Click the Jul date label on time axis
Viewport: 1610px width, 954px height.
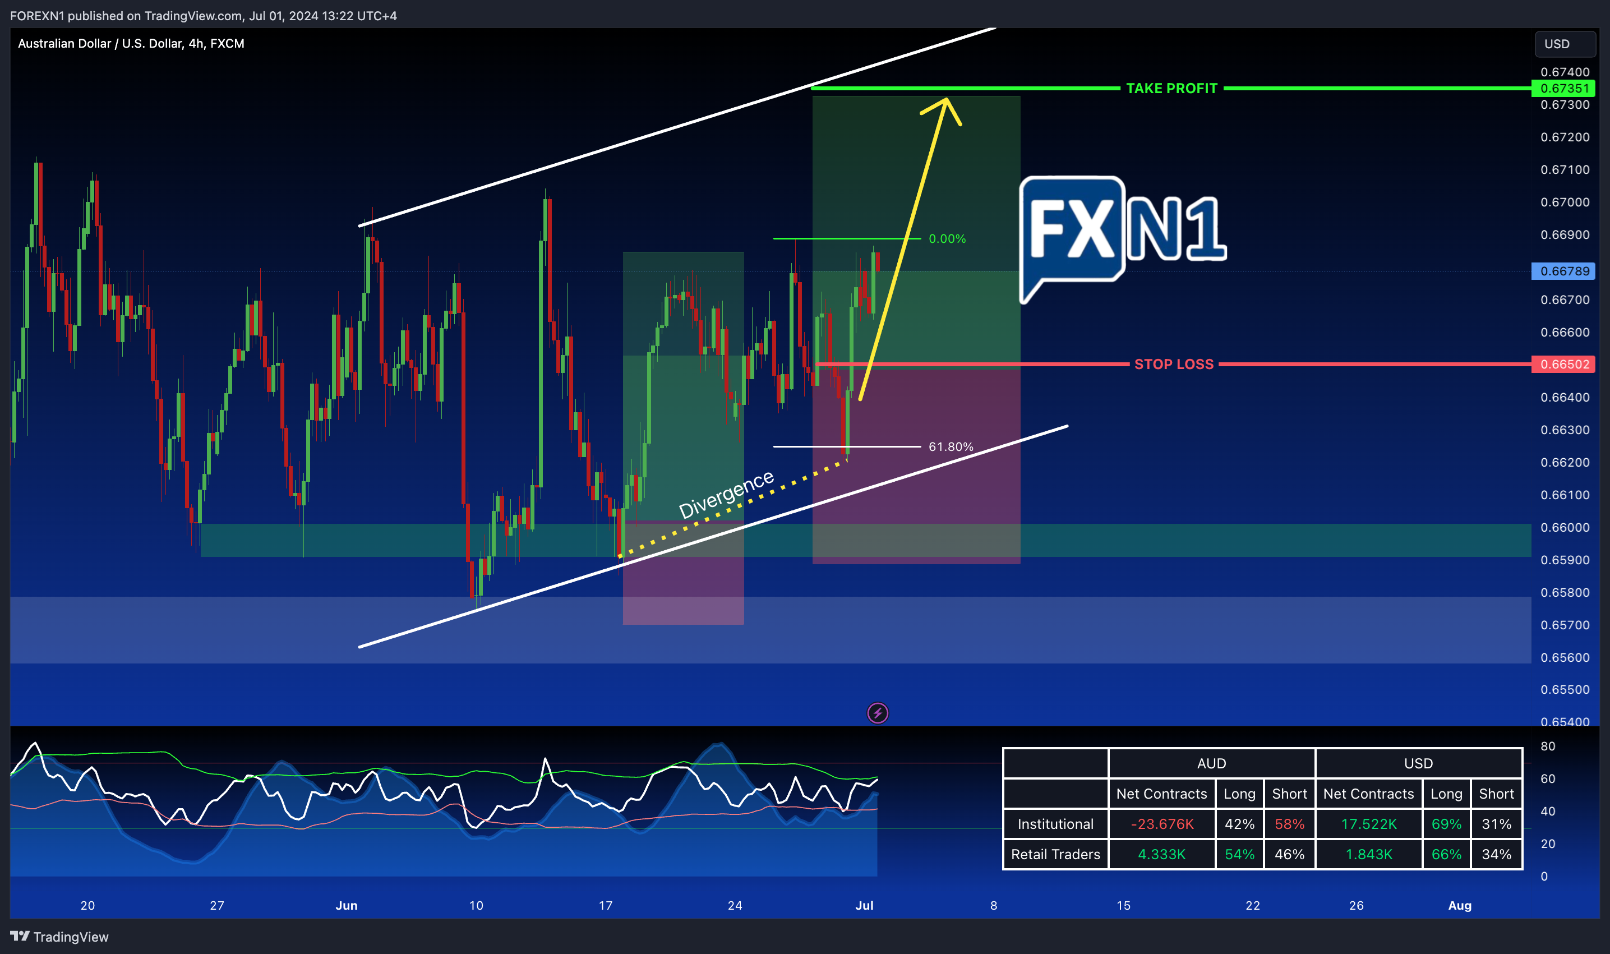pos(864,905)
